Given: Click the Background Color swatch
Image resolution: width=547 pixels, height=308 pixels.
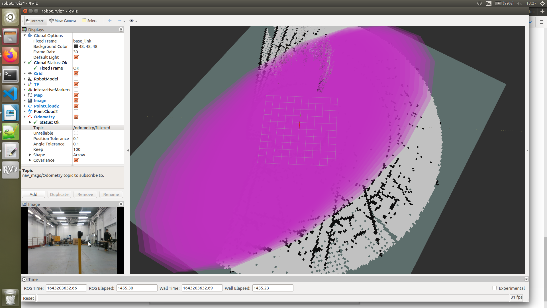Looking at the screenshot, I should [76, 46].
